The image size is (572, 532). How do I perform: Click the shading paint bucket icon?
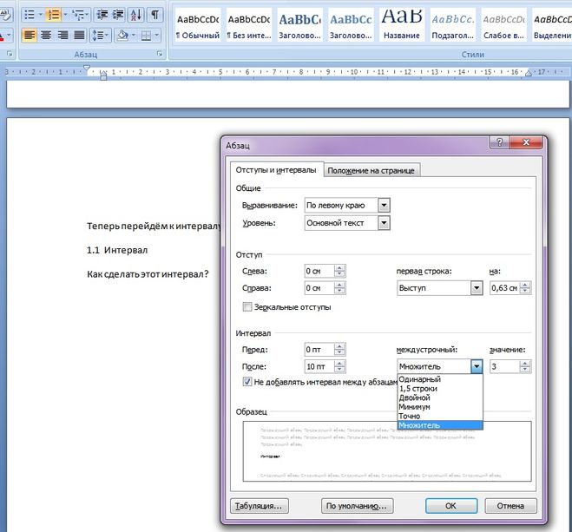[122, 35]
